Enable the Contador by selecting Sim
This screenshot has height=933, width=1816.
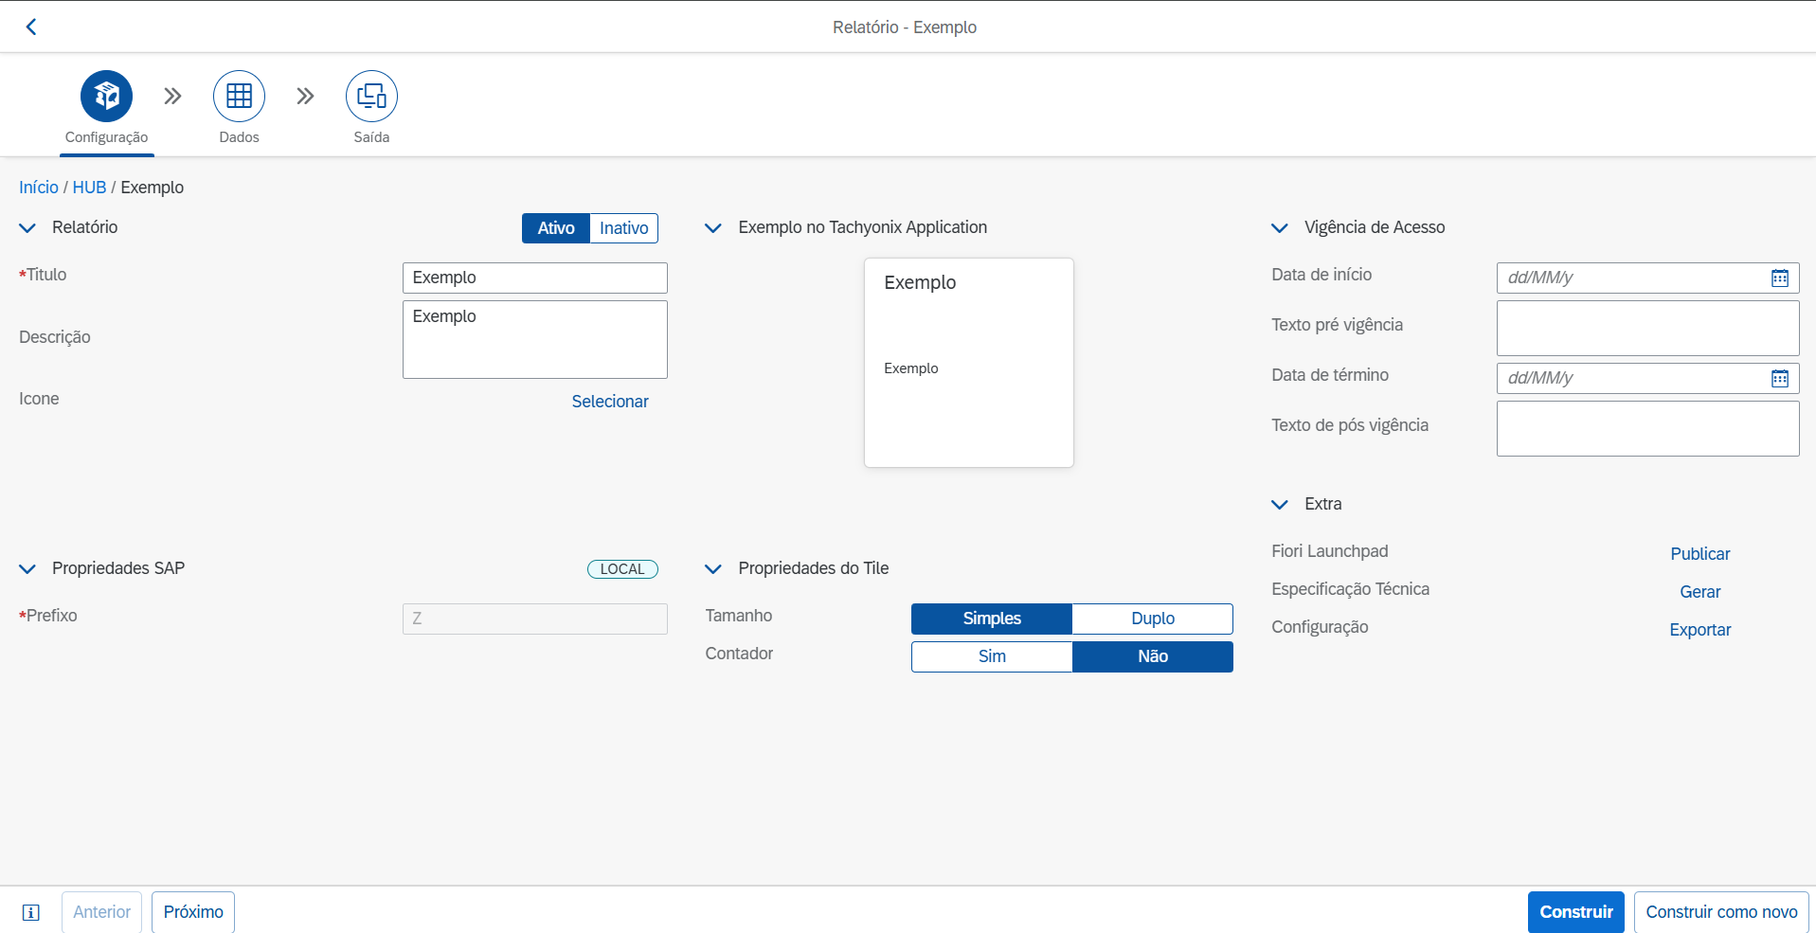point(992,656)
